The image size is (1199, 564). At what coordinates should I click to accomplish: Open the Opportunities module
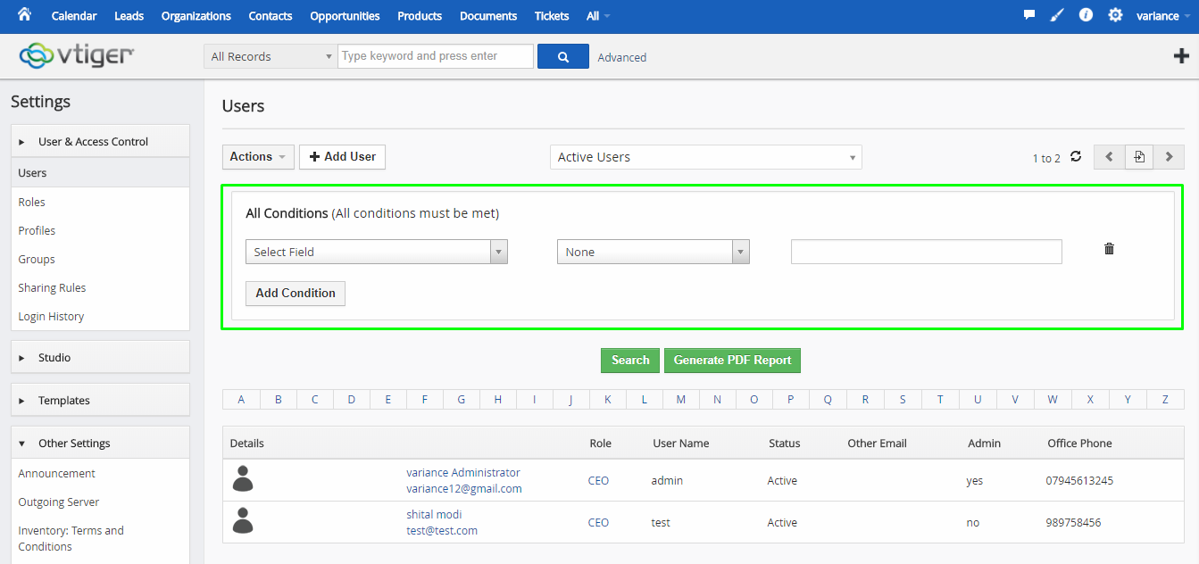[x=345, y=16]
